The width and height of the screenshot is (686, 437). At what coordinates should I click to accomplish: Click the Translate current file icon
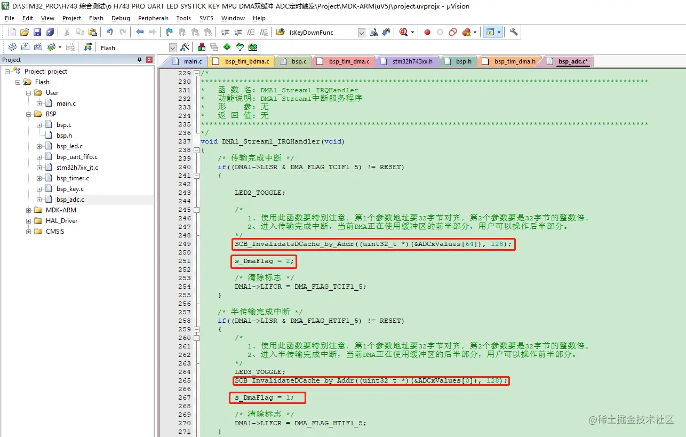12,47
